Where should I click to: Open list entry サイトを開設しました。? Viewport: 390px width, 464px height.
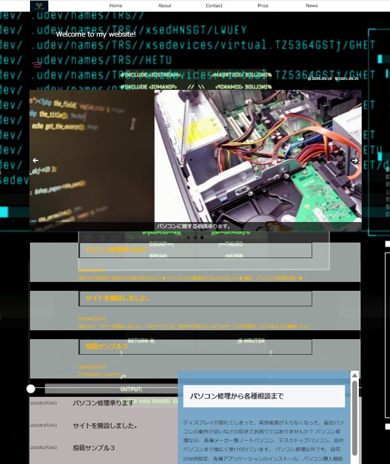tap(104, 426)
